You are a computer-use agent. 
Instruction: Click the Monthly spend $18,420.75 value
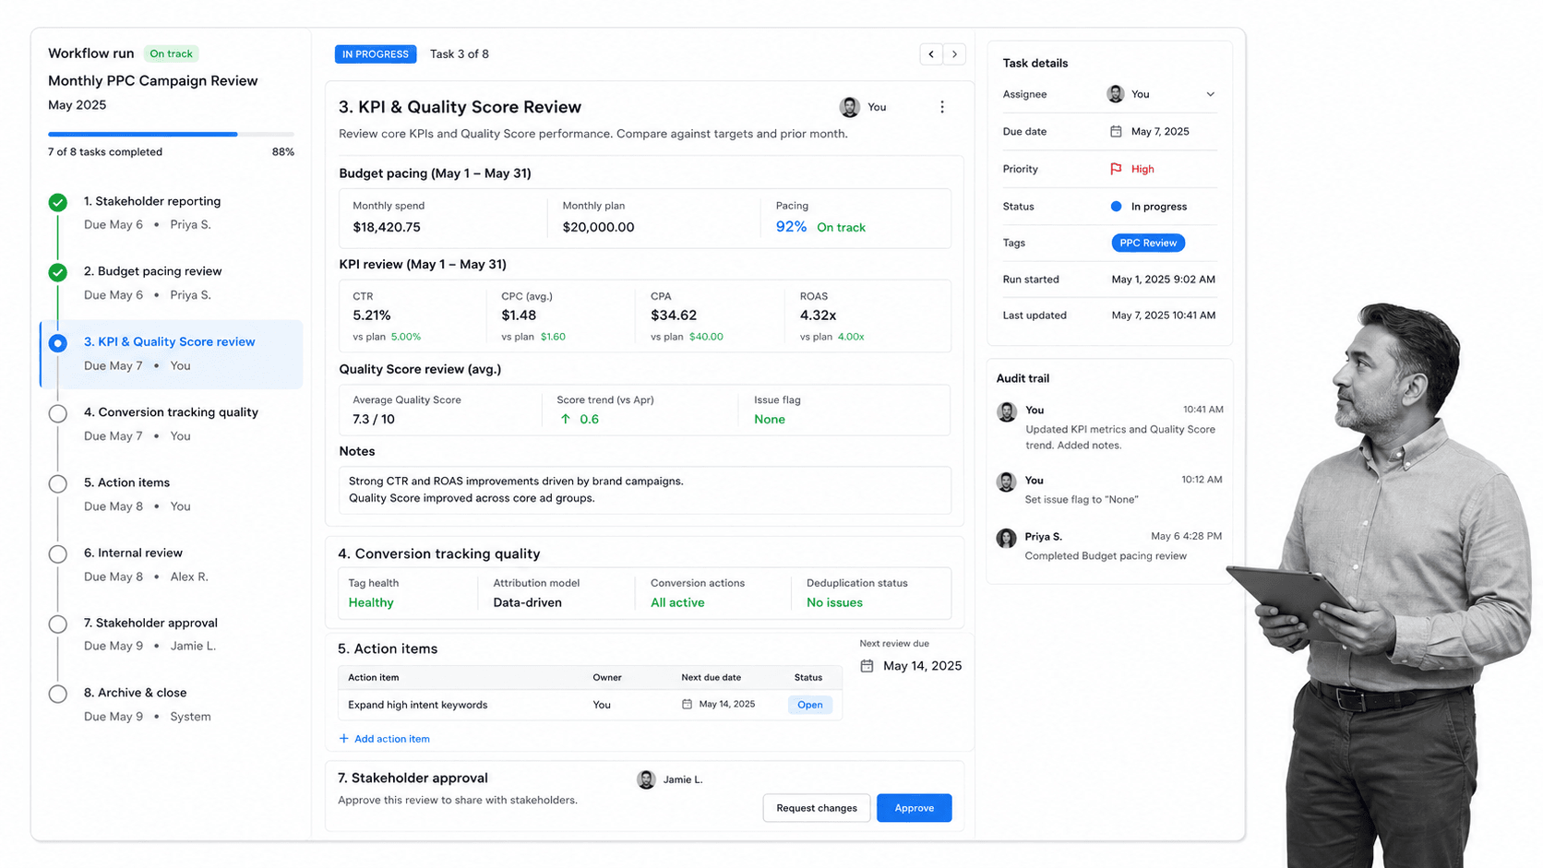(x=387, y=227)
